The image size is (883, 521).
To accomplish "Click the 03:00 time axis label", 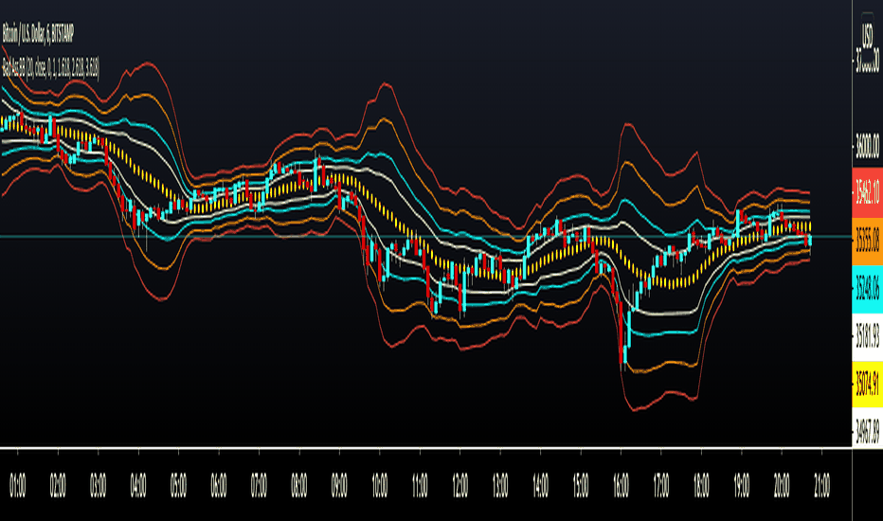I will click(98, 485).
